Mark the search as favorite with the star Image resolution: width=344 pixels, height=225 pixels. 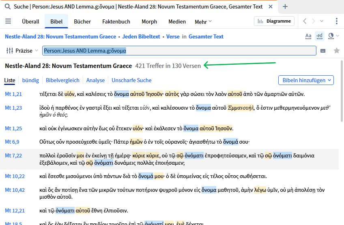coord(337,51)
